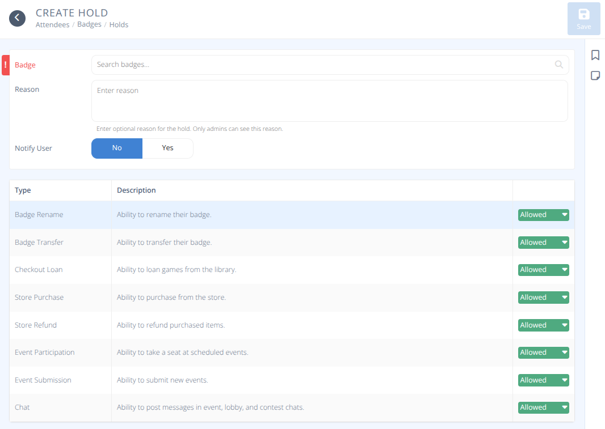Go to Attendees breadcrumb
This screenshot has height=429, width=605.
tap(52, 25)
